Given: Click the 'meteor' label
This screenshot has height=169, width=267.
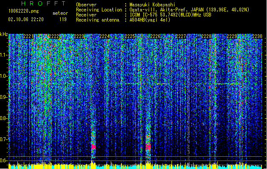Looking at the screenshot, I should tap(60, 13).
